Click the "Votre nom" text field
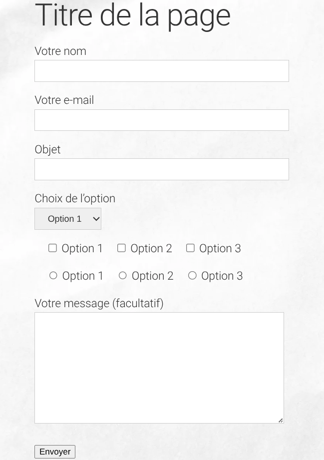Image resolution: width=324 pixels, height=460 pixels. [x=161, y=71]
